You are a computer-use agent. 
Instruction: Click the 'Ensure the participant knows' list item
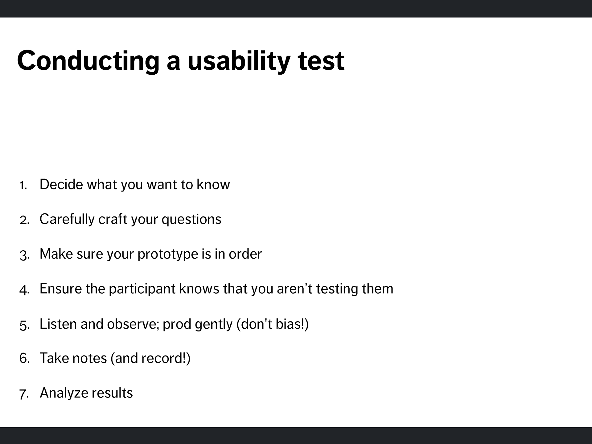click(x=216, y=289)
